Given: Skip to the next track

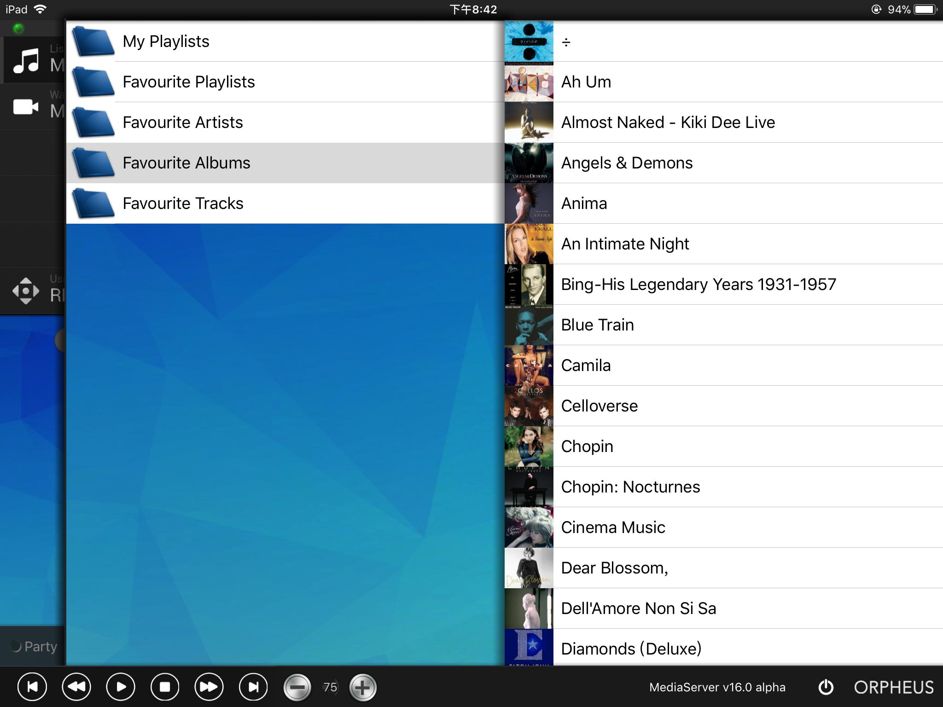Looking at the screenshot, I should (253, 687).
